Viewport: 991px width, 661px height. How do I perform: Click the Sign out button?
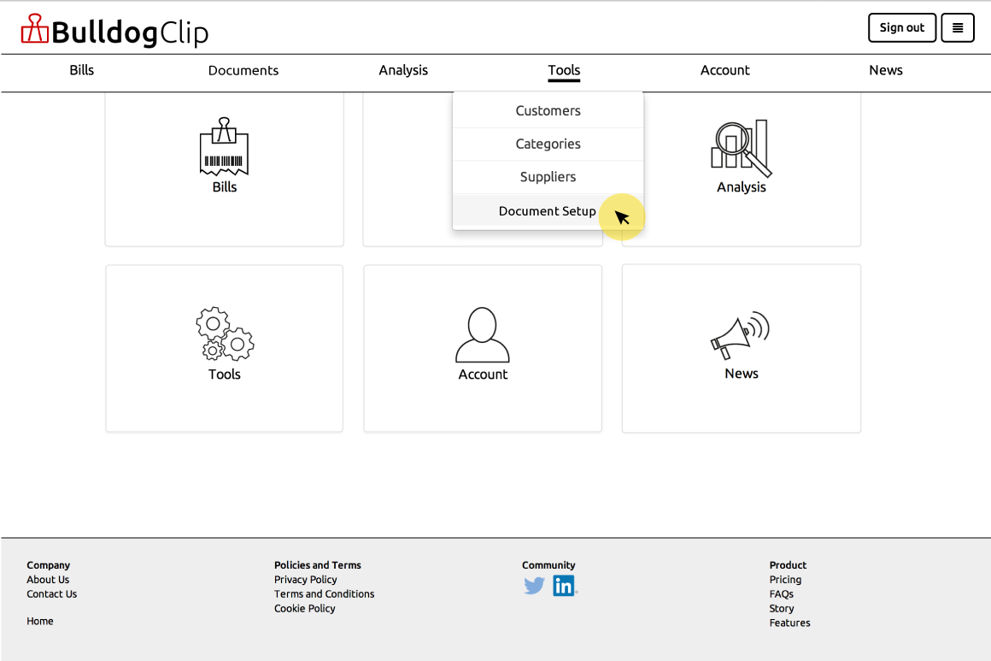pyautogui.click(x=902, y=28)
